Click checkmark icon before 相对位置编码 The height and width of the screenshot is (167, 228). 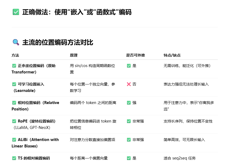[14, 103]
